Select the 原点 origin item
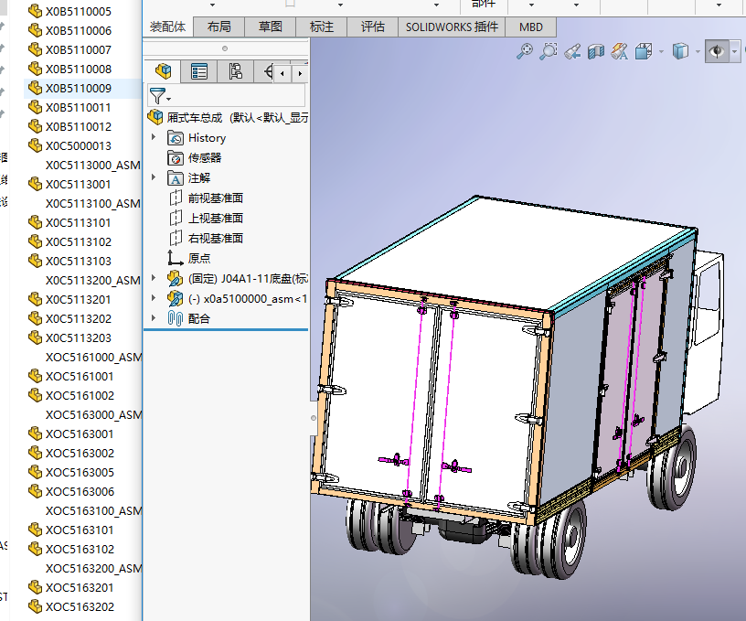Screen dimensions: 746x621 (198, 258)
